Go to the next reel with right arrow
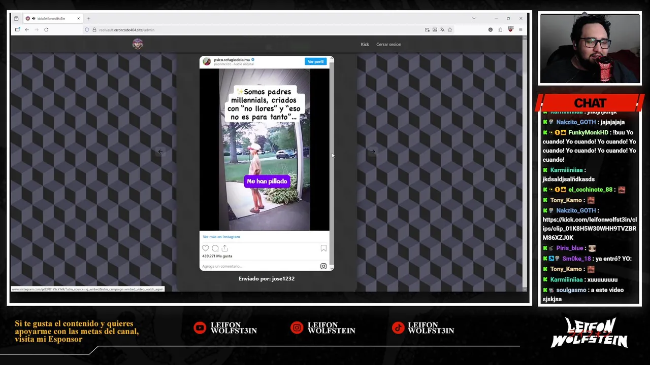Screen dimensions: 650x365 [372, 151]
